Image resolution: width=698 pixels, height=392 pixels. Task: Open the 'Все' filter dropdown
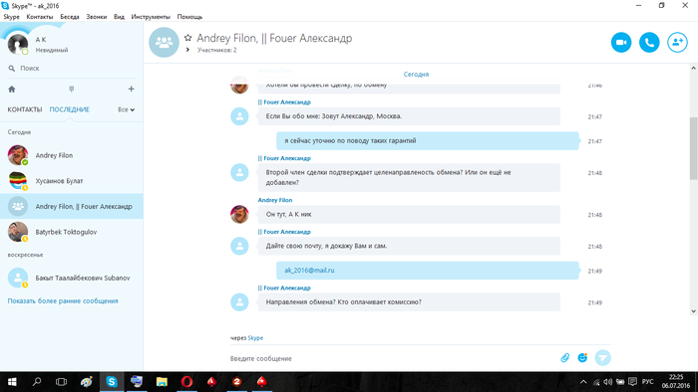[x=126, y=109]
